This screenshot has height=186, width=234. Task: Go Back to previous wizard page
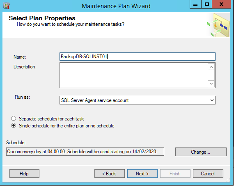(109, 173)
